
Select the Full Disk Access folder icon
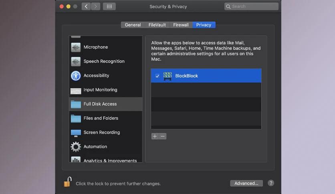(x=76, y=104)
